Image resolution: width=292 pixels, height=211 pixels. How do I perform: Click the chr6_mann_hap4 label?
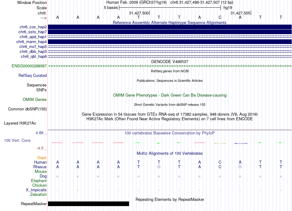tap(31, 42)
